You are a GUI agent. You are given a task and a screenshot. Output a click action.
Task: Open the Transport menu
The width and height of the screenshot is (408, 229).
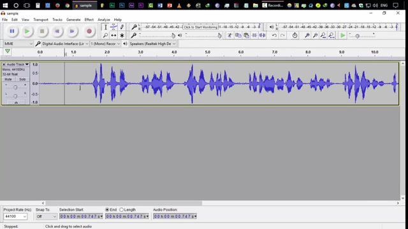41,20
